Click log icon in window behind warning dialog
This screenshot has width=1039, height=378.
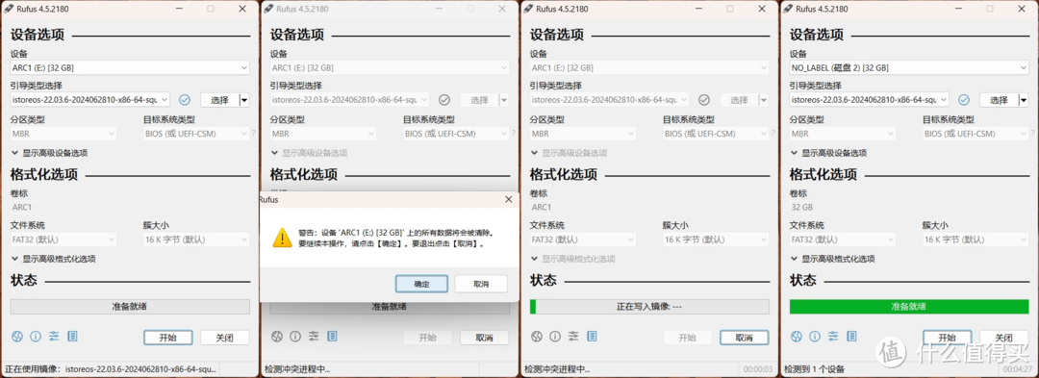(x=333, y=337)
